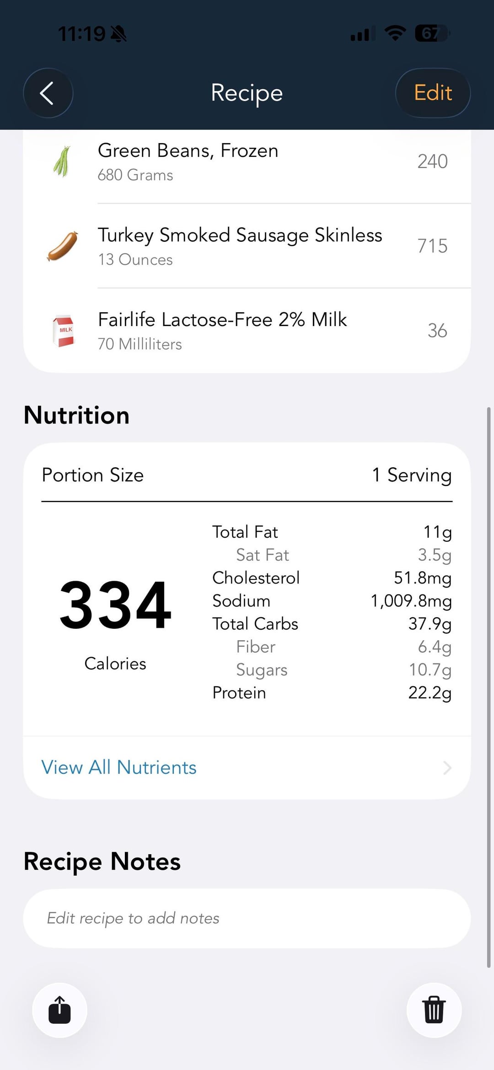Select Turkey Smoked Sausage Skinless item
The image size is (494, 1070).
tap(240, 235)
